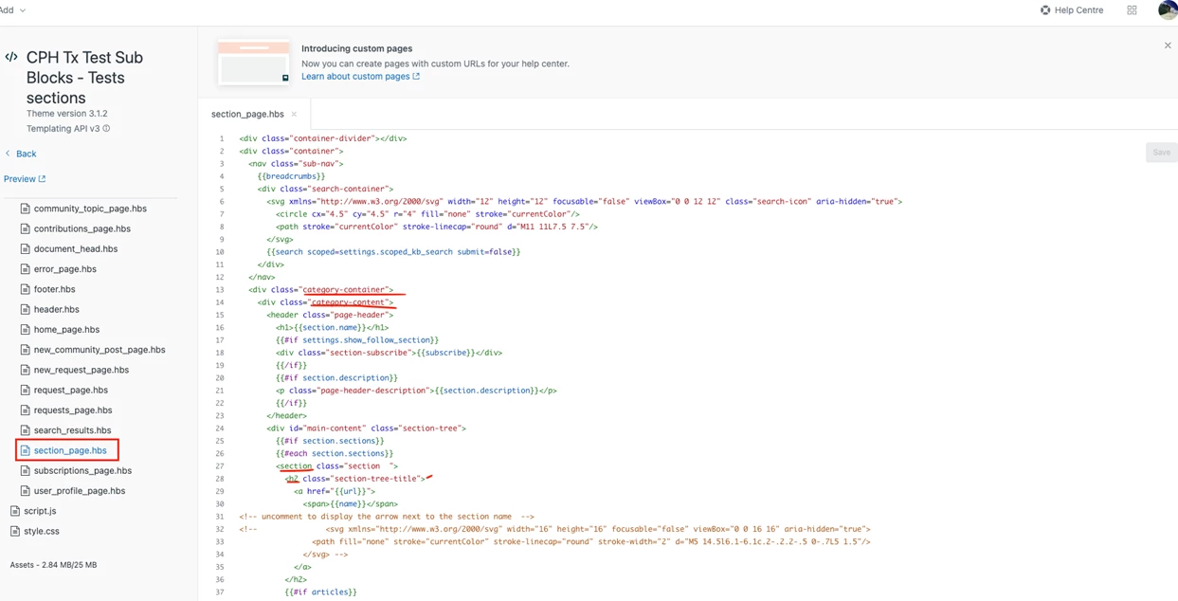Click file icon beside search_results.hbs
Image resolution: width=1178 pixels, height=601 pixels.
coord(26,430)
